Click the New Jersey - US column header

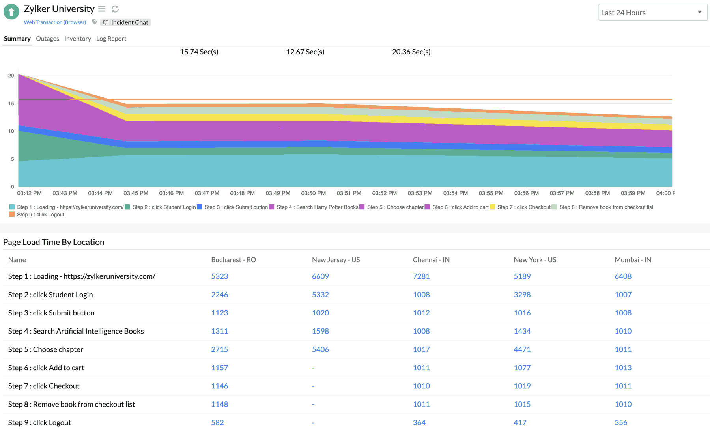pos(336,259)
